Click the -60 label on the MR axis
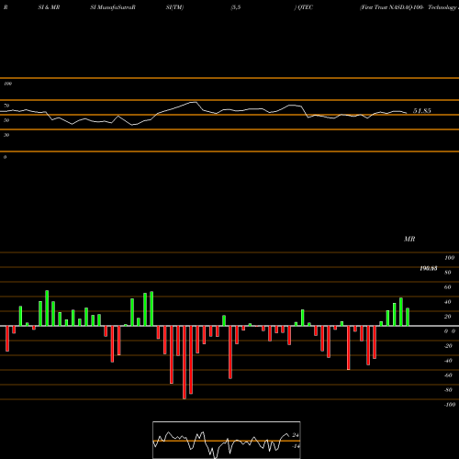Image resolution: width=459 pixels, height=459 pixels. coord(448,375)
